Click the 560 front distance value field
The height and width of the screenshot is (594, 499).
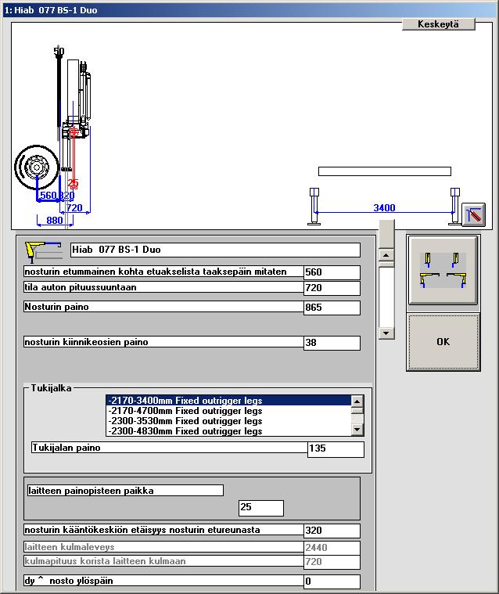332,272
